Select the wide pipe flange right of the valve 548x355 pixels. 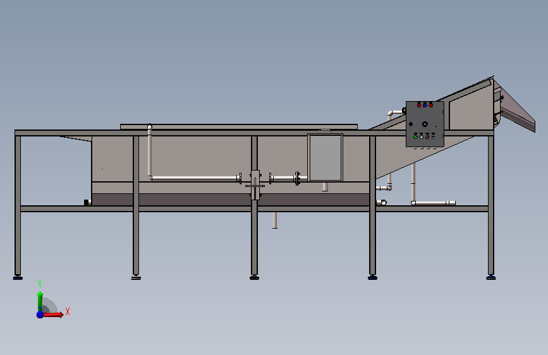click(298, 178)
